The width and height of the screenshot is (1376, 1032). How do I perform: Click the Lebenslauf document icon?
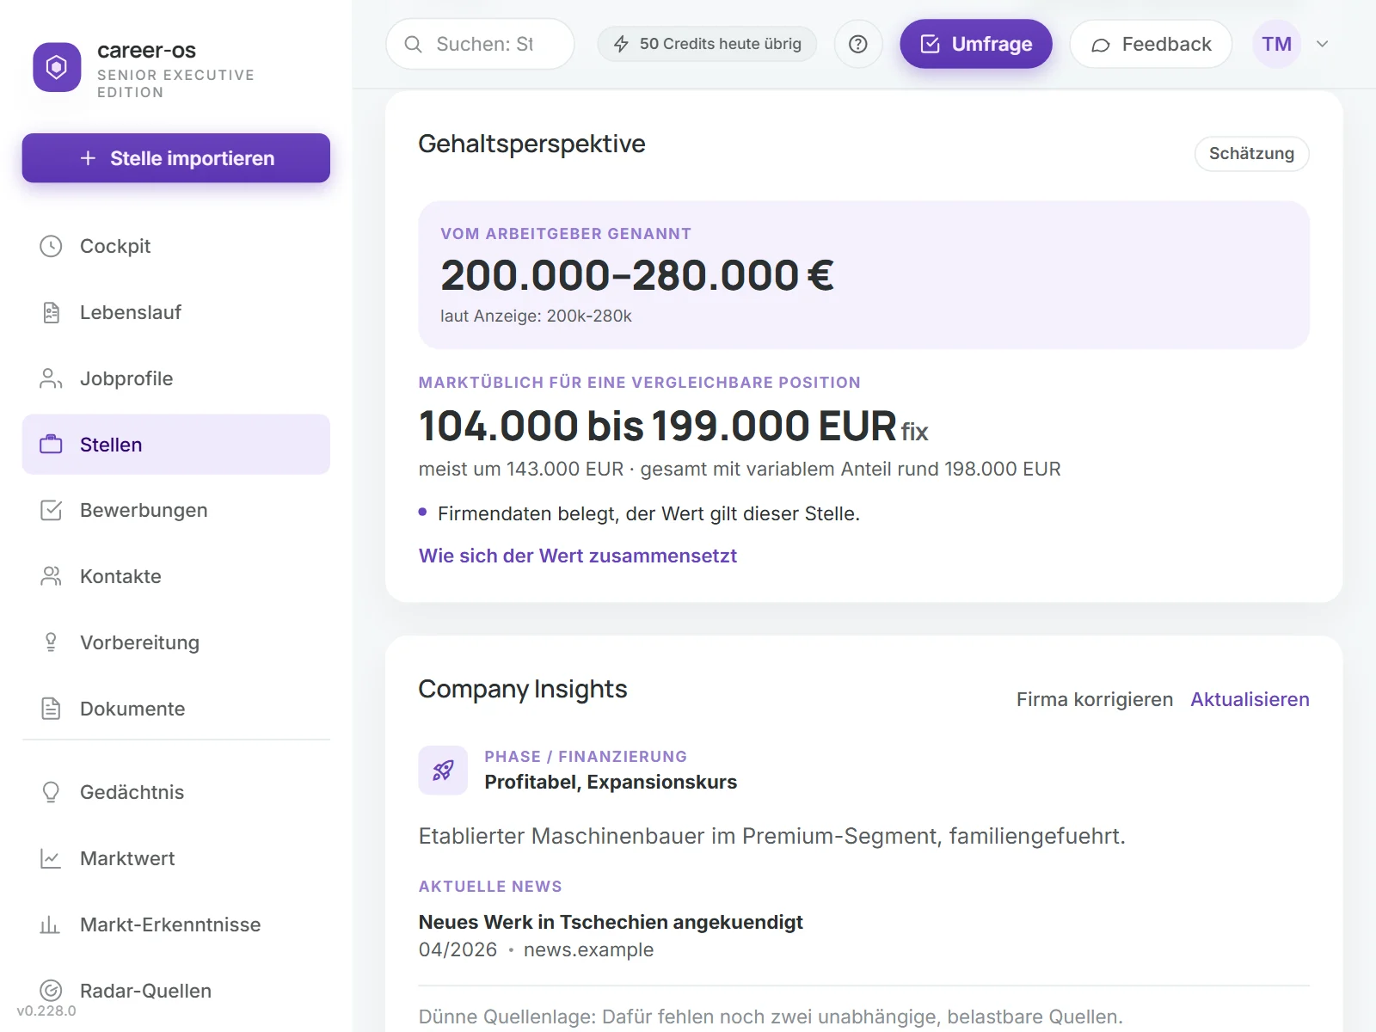(51, 312)
